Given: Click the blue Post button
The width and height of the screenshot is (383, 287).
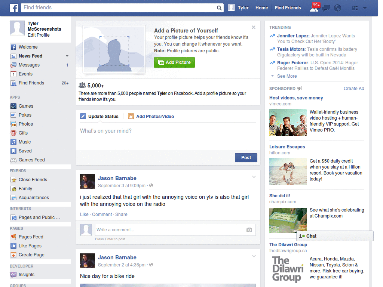Looking at the screenshot, I should click(x=246, y=158).
